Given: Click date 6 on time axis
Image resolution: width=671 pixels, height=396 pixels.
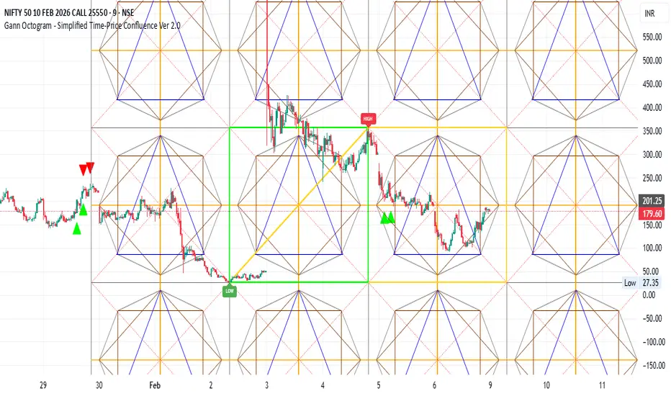Looking at the screenshot, I should tap(434, 385).
